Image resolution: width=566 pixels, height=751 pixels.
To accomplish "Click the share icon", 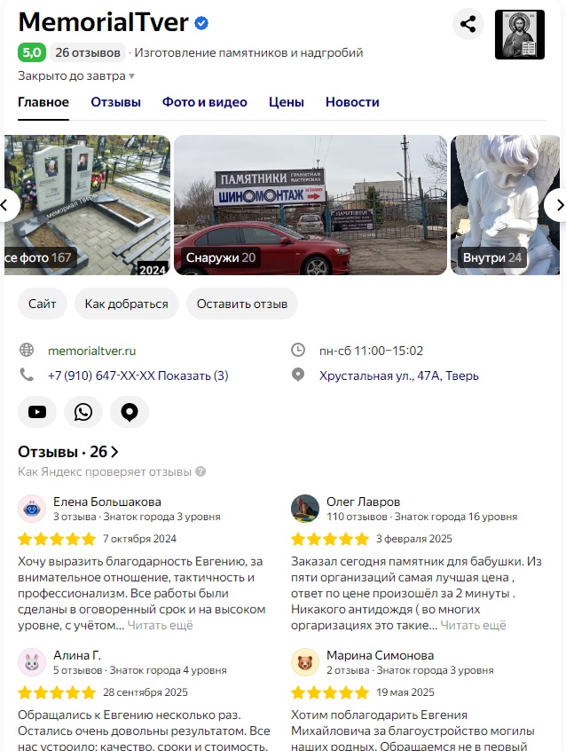I will click(468, 24).
